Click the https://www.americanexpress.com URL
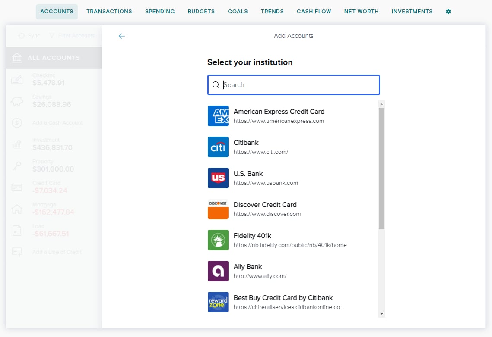 [279, 121]
